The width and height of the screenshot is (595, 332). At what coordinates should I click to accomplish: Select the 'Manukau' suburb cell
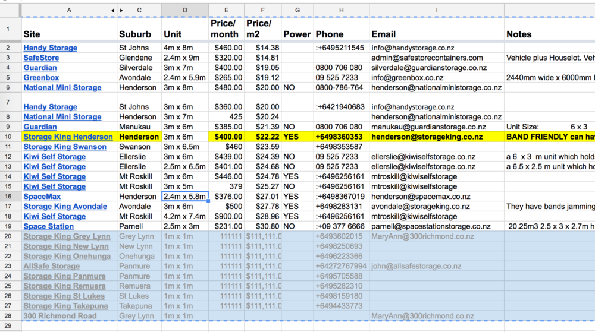(x=139, y=127)
